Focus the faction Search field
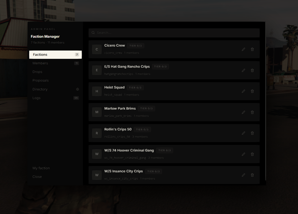Screen dimensions: 298x214 174,33
